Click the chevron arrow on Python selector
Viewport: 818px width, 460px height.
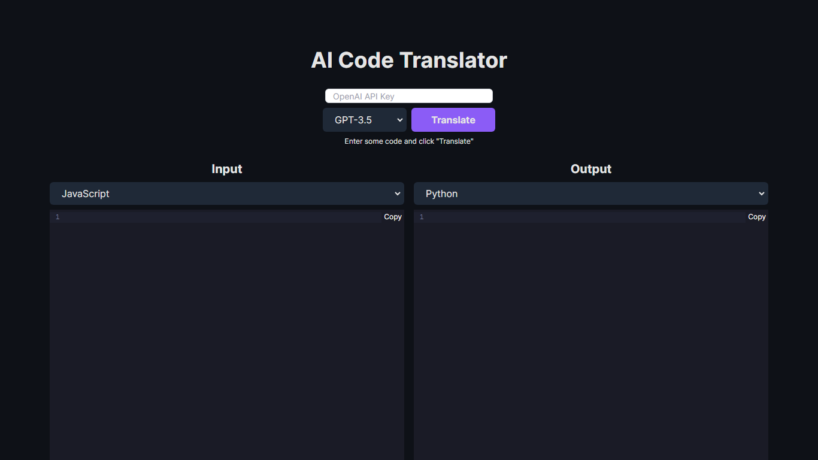pyautogui.click(x=761, y=193)
